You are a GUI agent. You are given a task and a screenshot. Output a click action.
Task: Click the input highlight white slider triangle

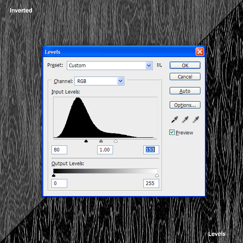115,141
